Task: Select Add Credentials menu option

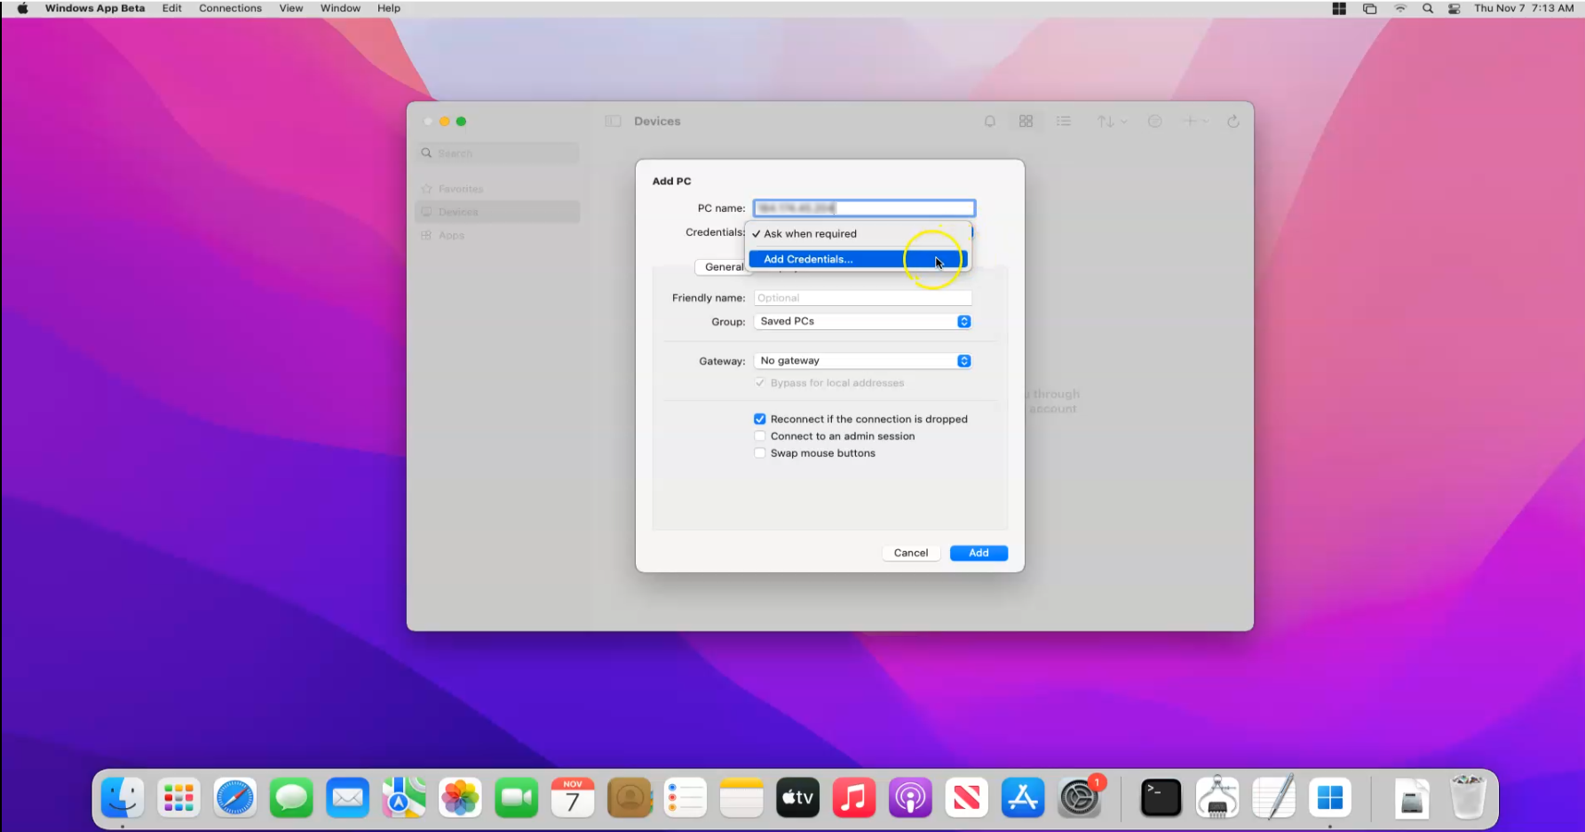Action: (808, 259)
